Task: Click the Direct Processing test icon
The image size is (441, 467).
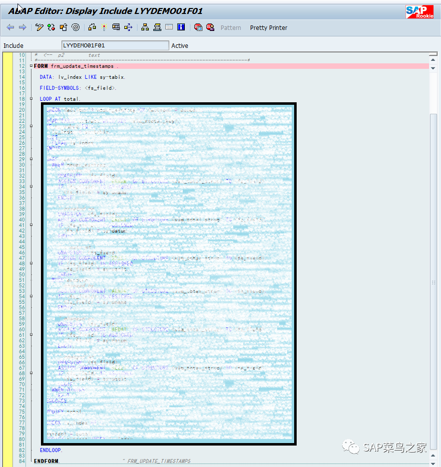Action: click(x=116, y=27)
